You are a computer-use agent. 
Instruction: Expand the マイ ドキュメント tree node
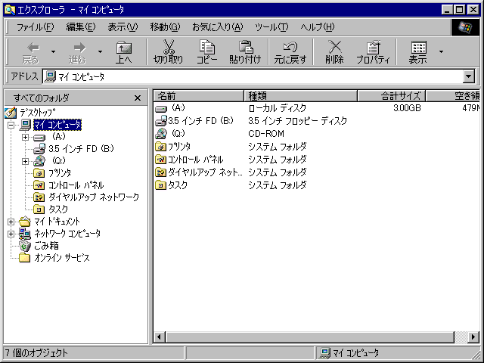point(11,222)
